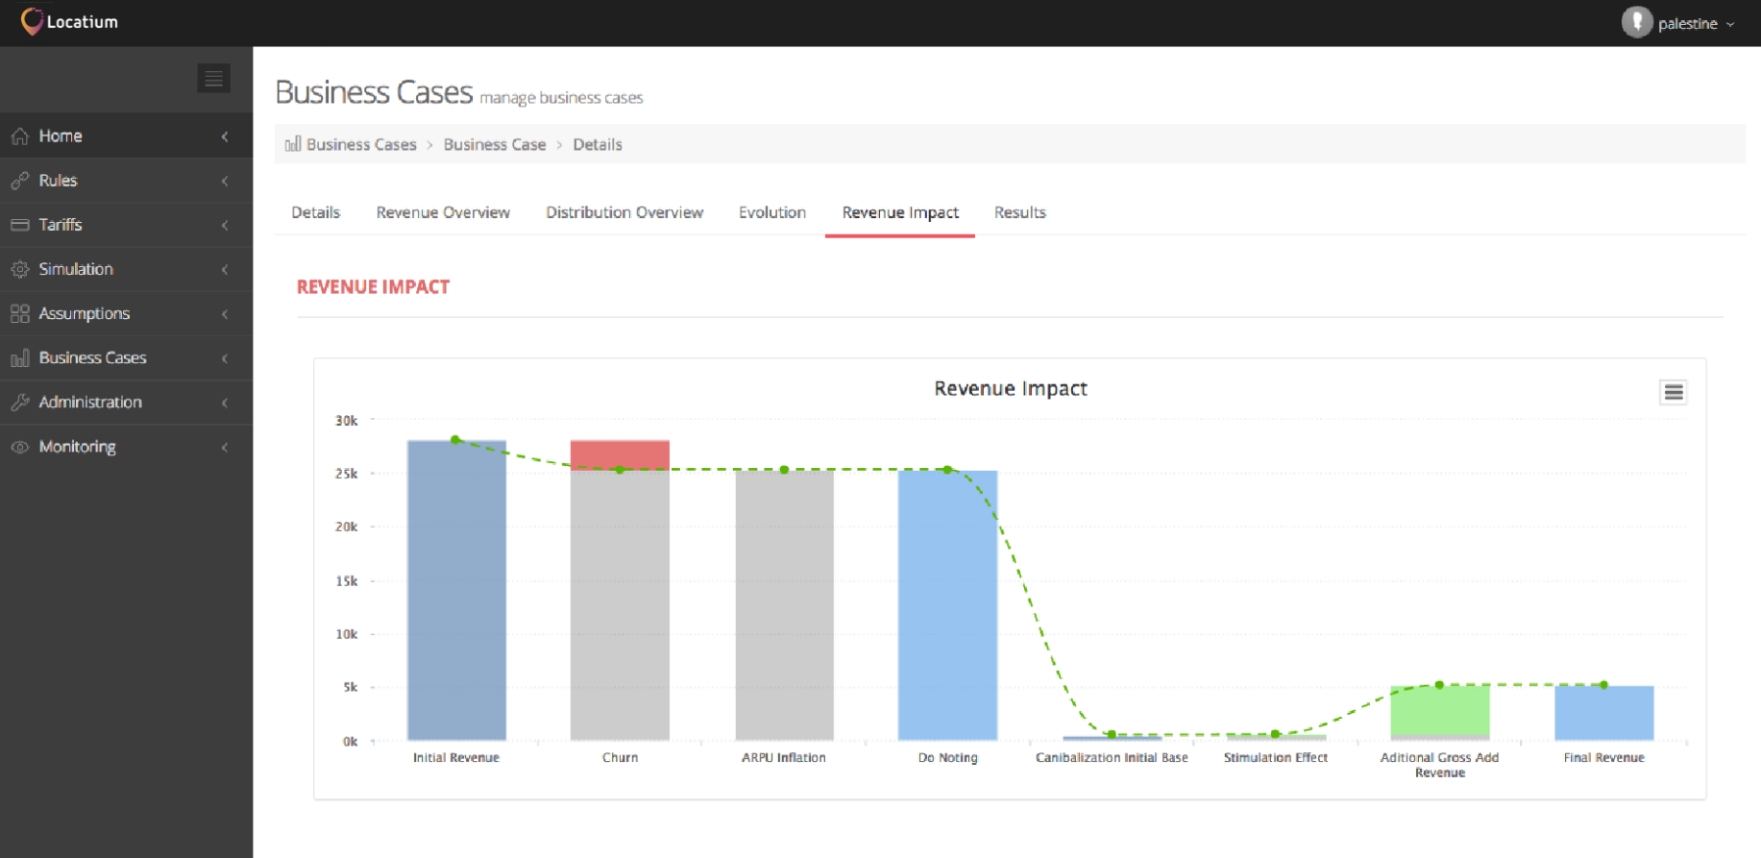The height and width of the screenshot is (858, 1761).
Task: Toggle the sidebar hamburger menu button
Action: (213, 78)
